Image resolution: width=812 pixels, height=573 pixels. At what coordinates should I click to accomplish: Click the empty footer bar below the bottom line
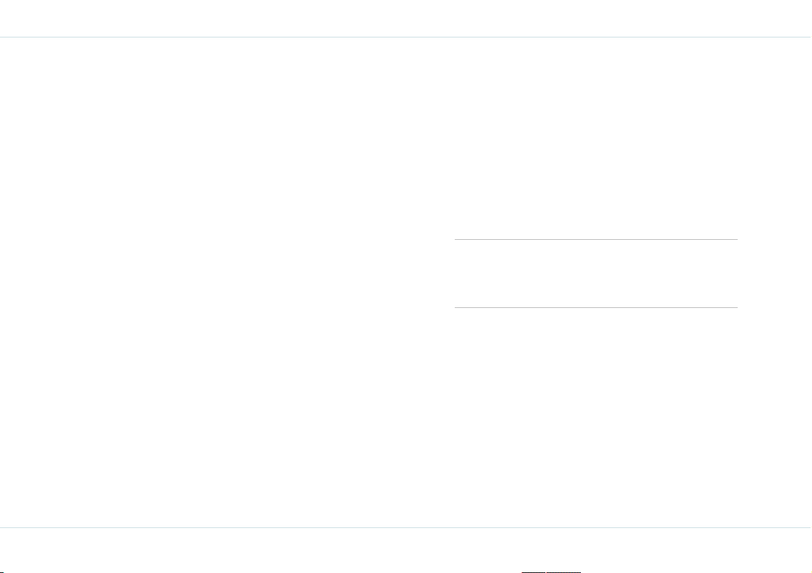(406, 550)
